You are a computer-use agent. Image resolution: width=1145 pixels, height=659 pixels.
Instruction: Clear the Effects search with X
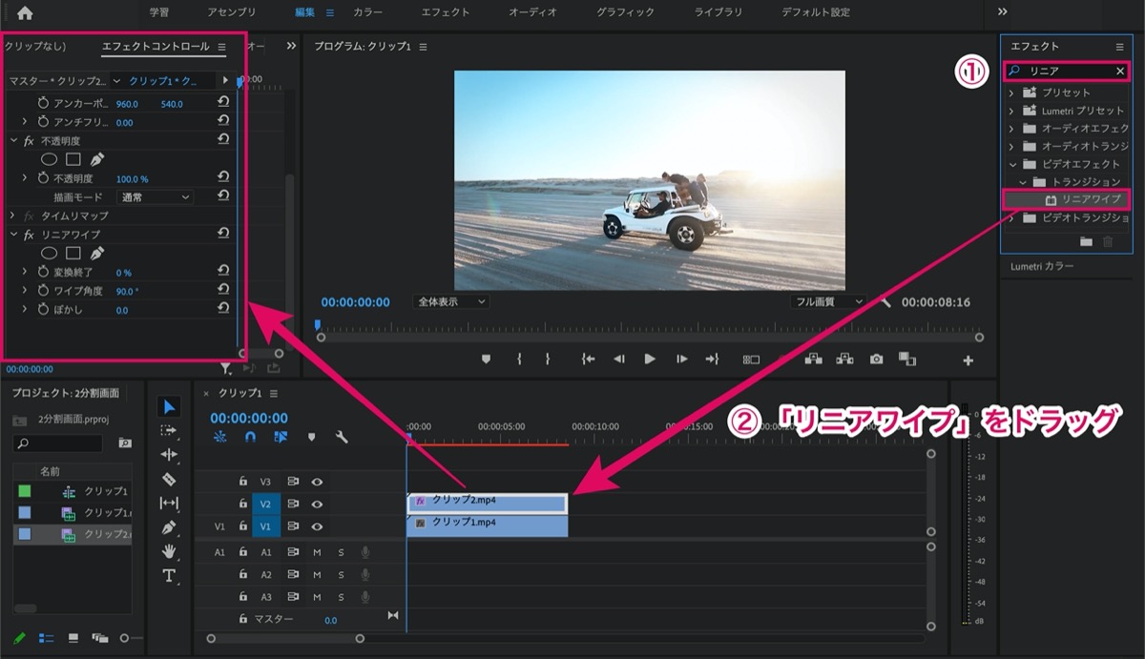click(1120, 72)
